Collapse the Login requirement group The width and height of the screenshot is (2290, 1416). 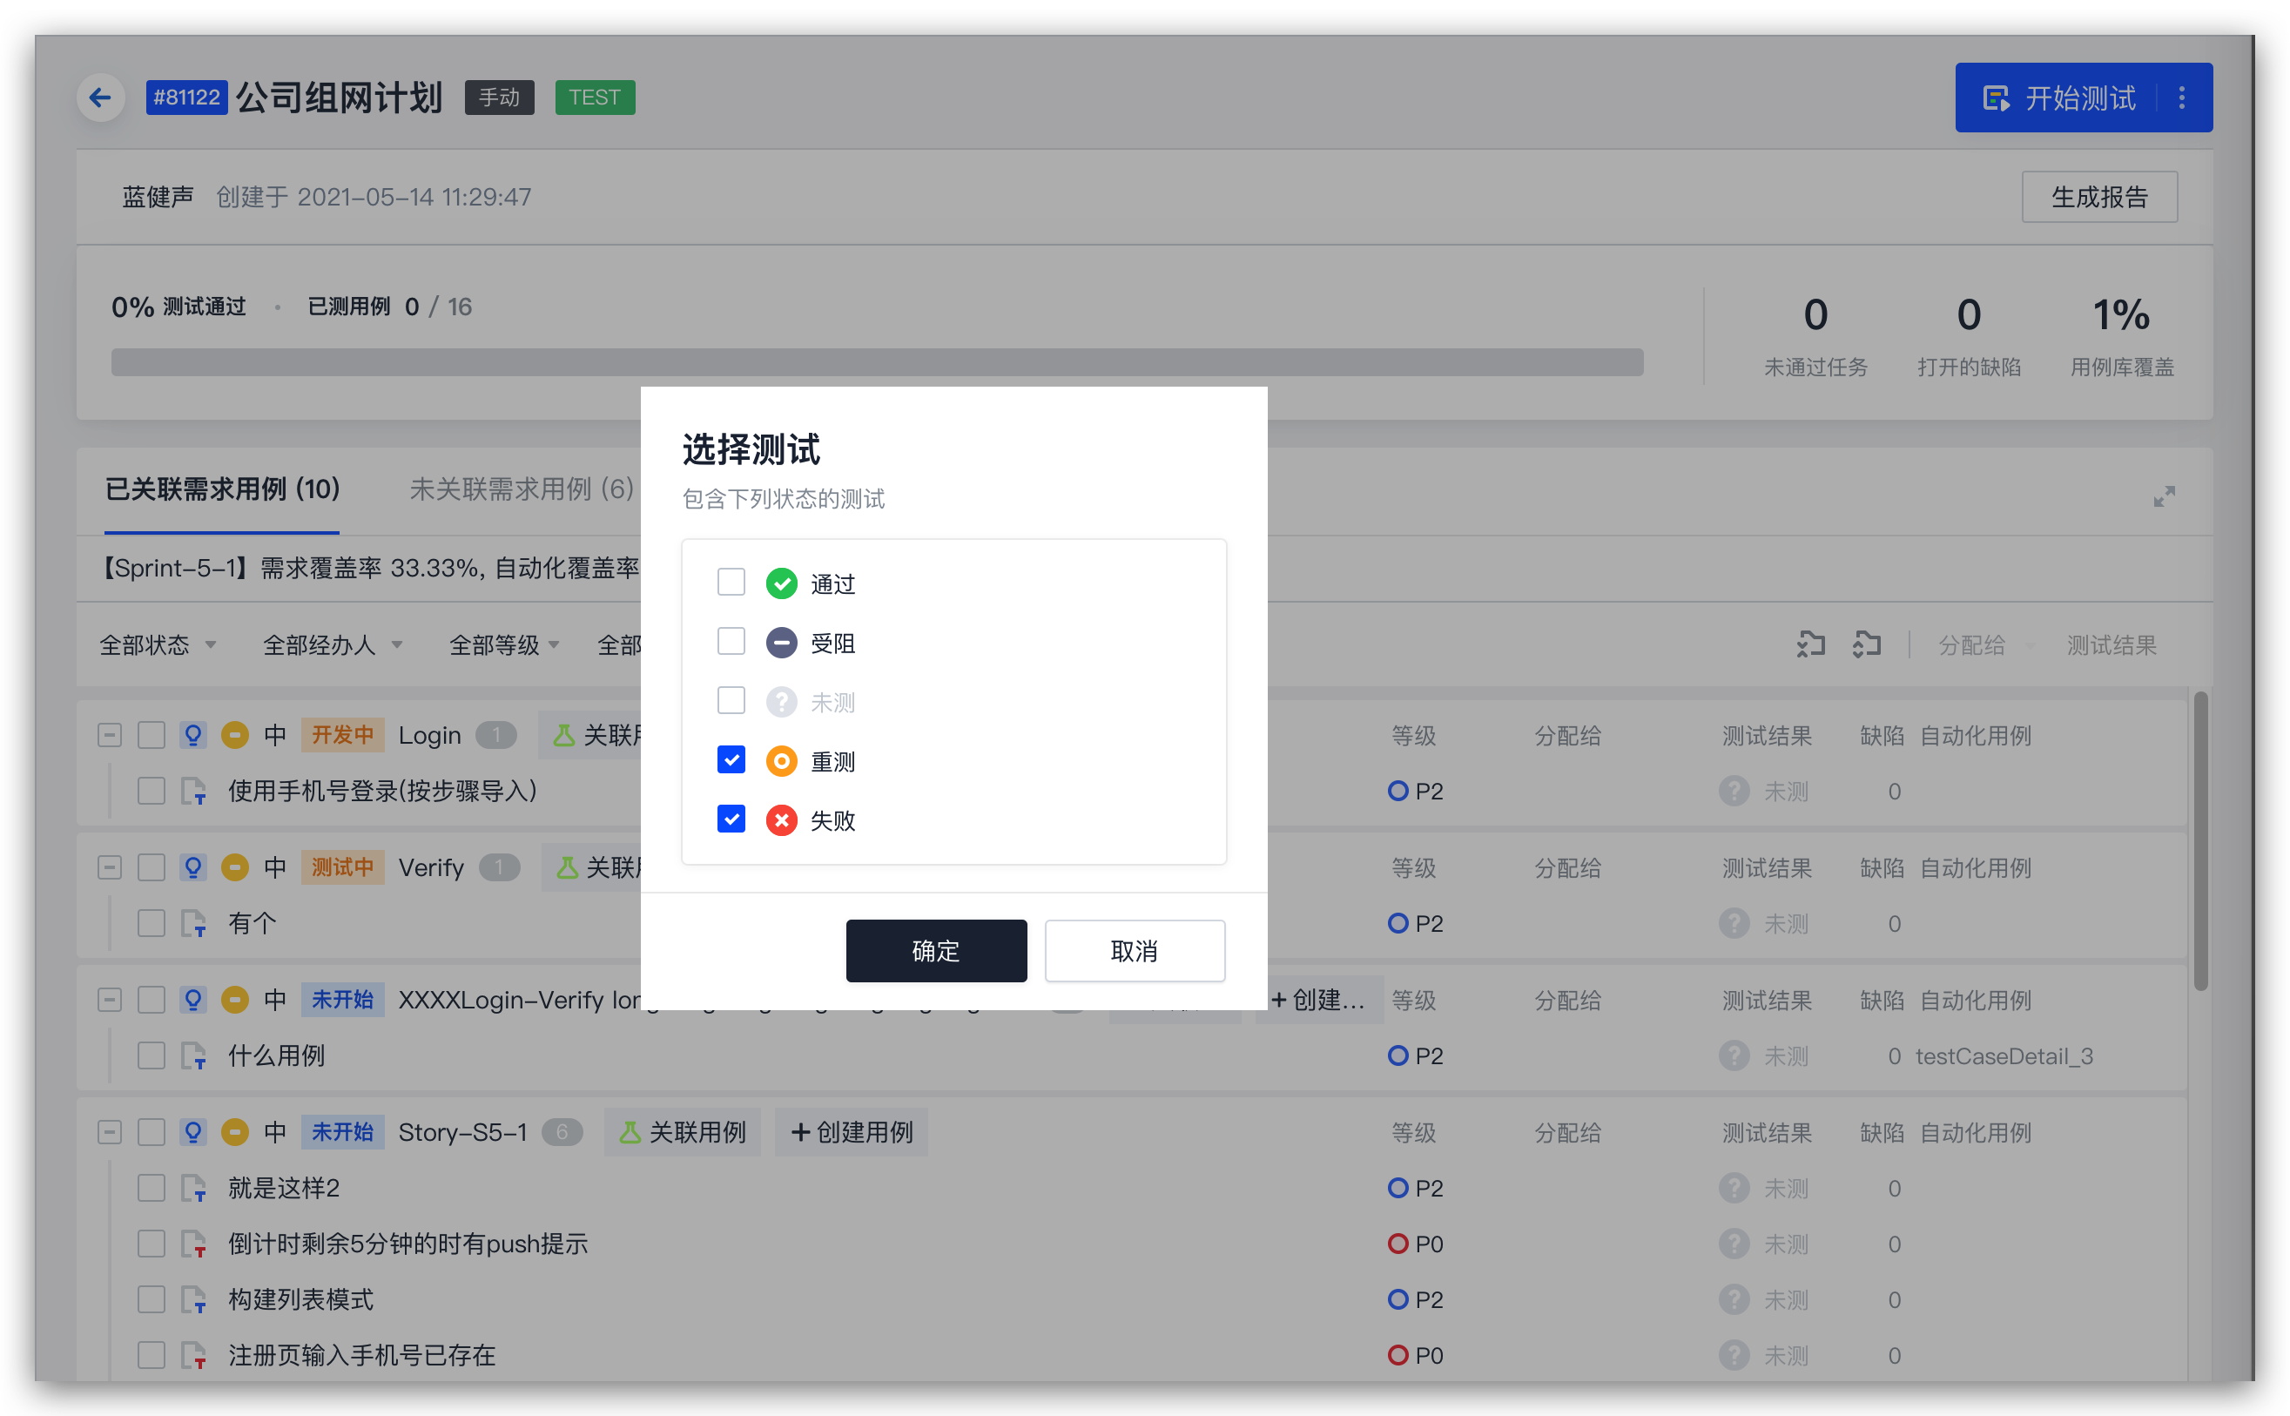coord(110,735)
